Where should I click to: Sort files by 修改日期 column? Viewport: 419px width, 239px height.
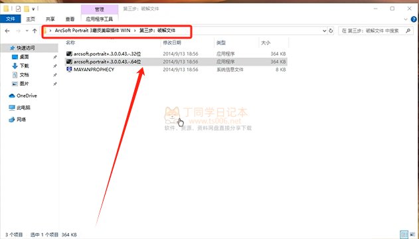pos(172,42)
